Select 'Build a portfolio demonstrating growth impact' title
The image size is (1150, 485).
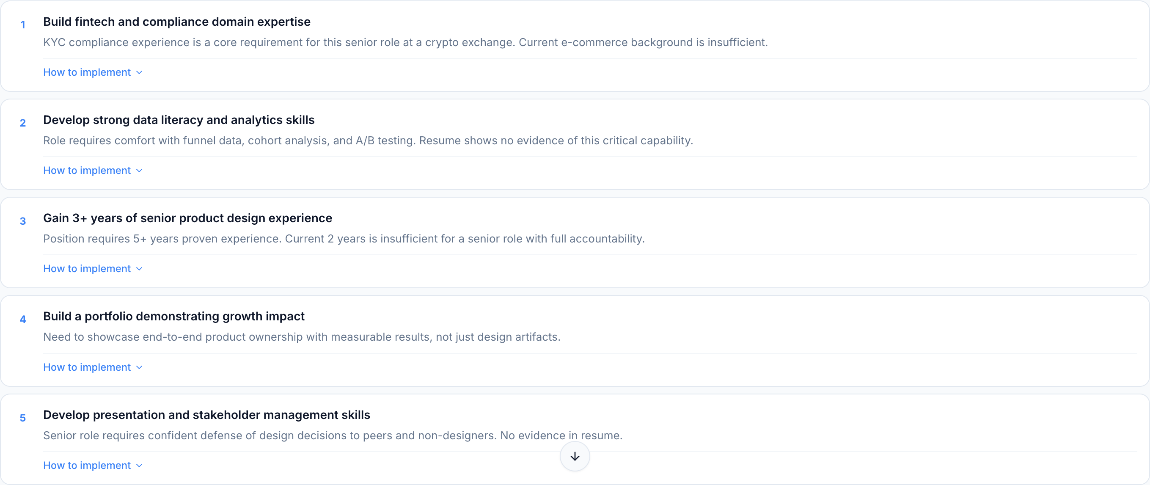point(173,317)
